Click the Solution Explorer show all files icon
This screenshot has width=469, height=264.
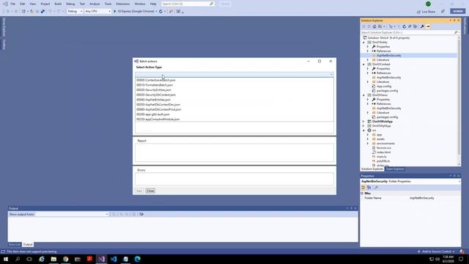click(415, 26)
